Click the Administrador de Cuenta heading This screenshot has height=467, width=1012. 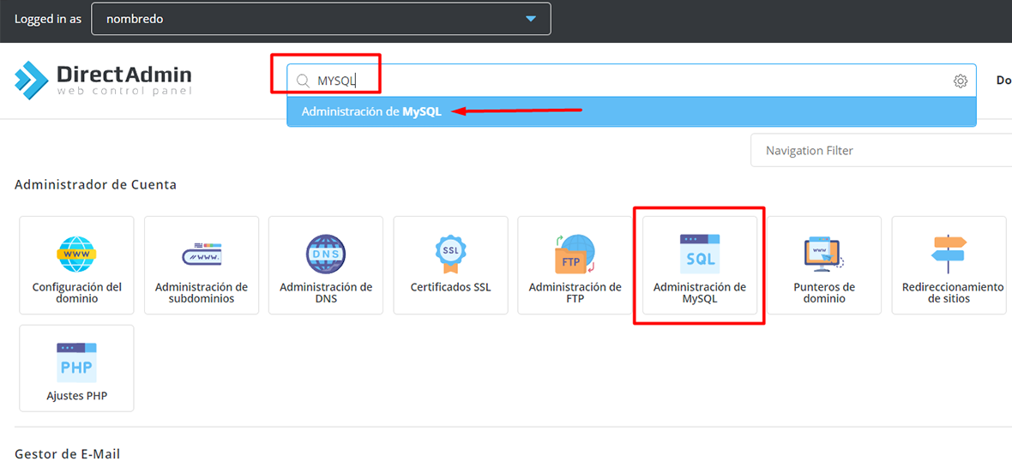click(x=95, y=185)
